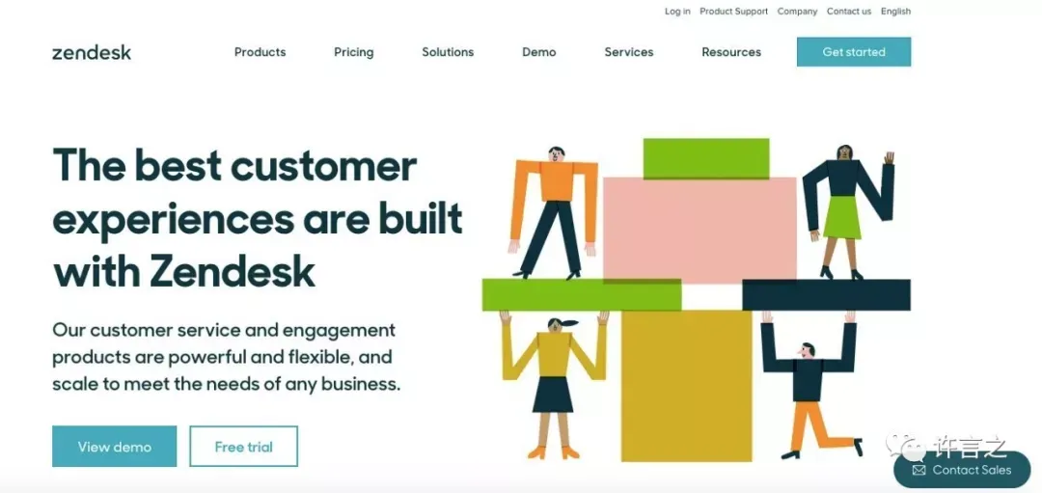Open the Product Support link

pyautogui.click(x=733, y=12)
